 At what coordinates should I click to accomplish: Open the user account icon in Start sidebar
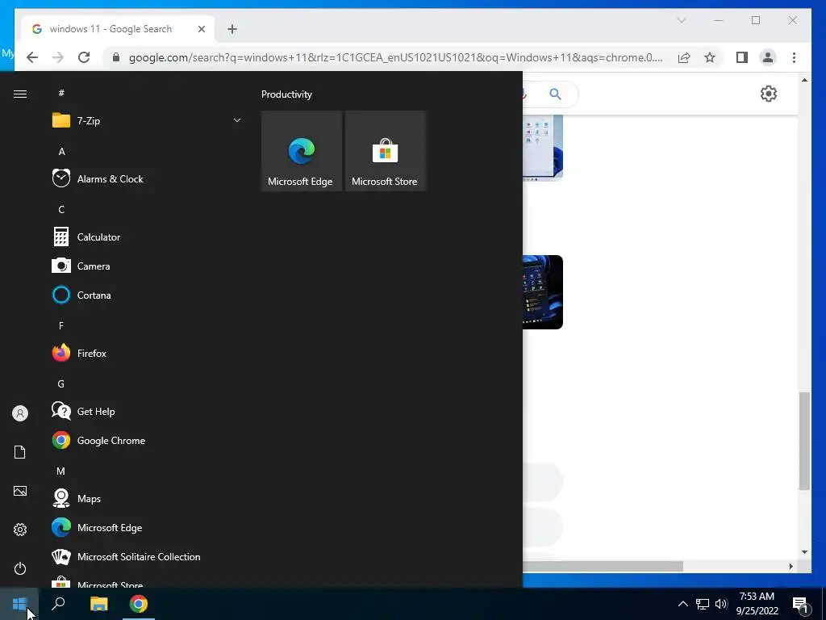click(20, 413)
